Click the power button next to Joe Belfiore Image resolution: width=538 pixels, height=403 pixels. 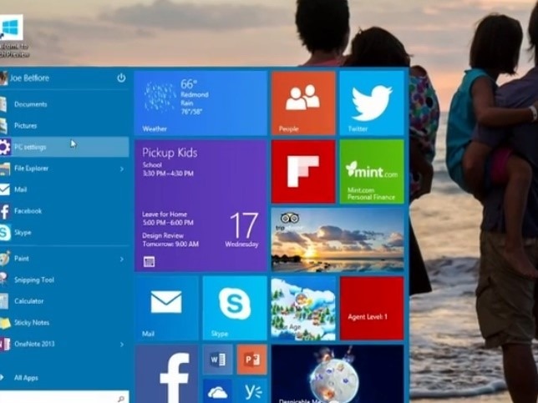coord(121,78)
